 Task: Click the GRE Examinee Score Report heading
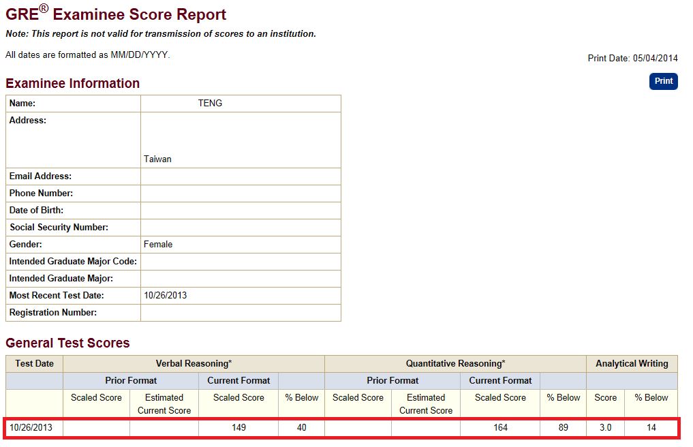[116, 14]
